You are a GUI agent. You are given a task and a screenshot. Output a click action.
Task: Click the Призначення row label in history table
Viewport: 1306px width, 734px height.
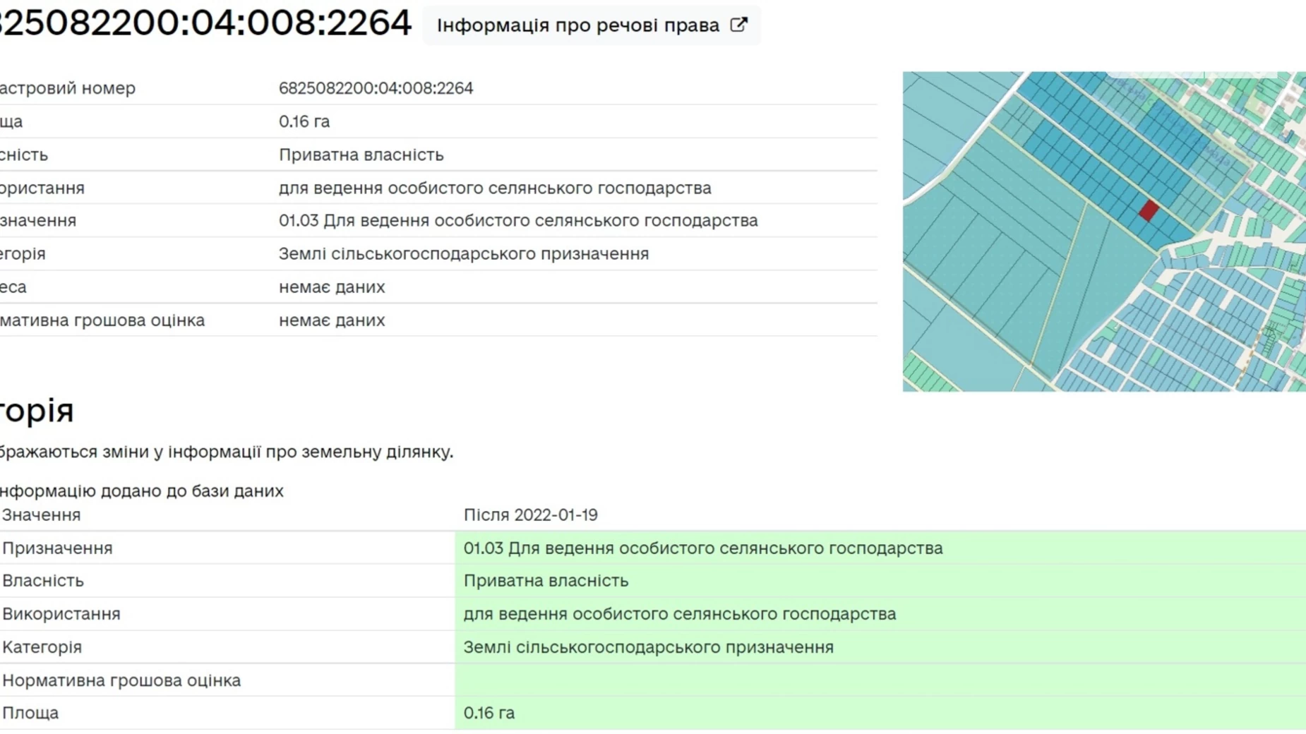click(57, 548)
